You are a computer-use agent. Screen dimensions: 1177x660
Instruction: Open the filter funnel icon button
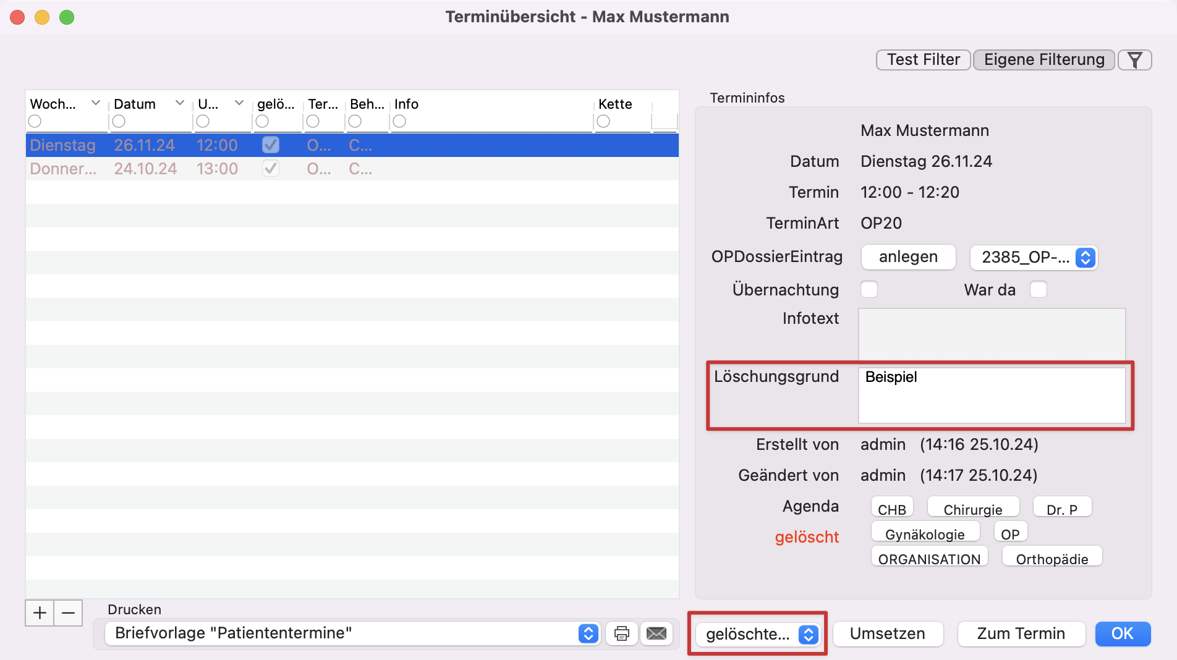(x=1134, y=60)
